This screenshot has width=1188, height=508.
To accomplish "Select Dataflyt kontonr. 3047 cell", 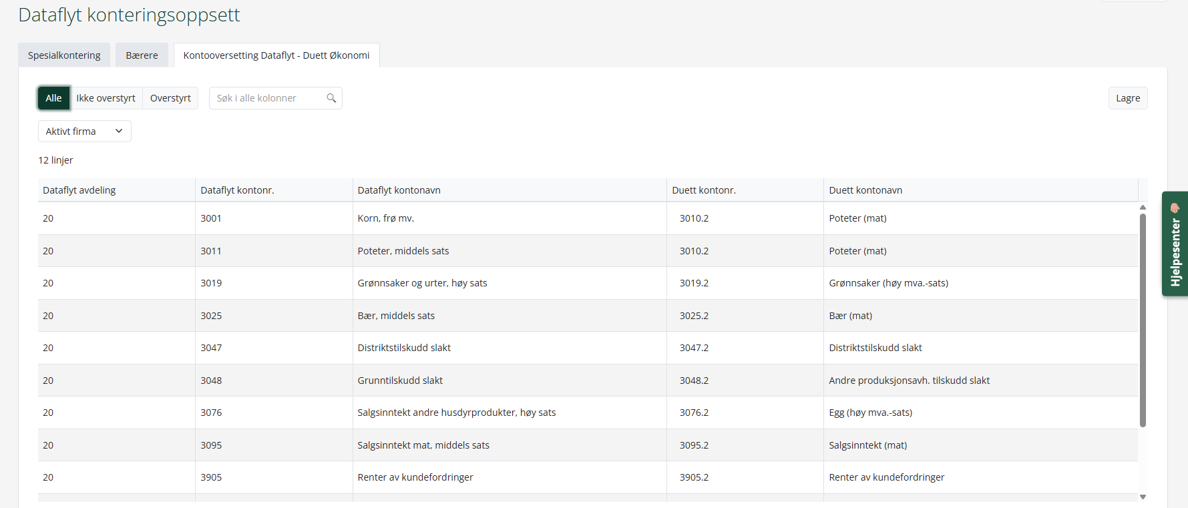I will point(274,348).
